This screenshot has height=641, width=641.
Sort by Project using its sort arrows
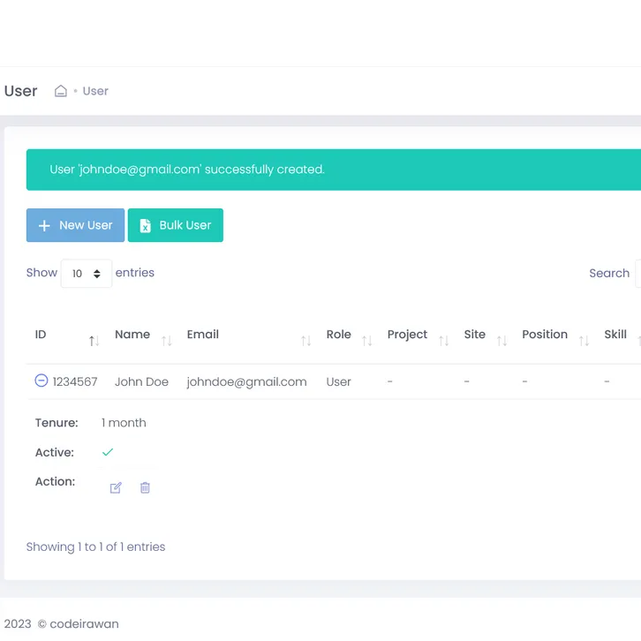(x=443, y=340)
